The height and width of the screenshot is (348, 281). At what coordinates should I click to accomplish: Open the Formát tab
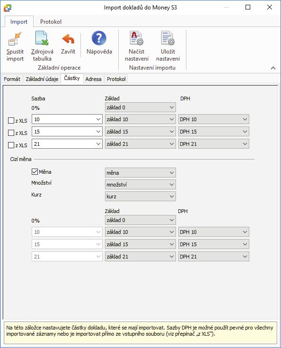tap(12, 79)
